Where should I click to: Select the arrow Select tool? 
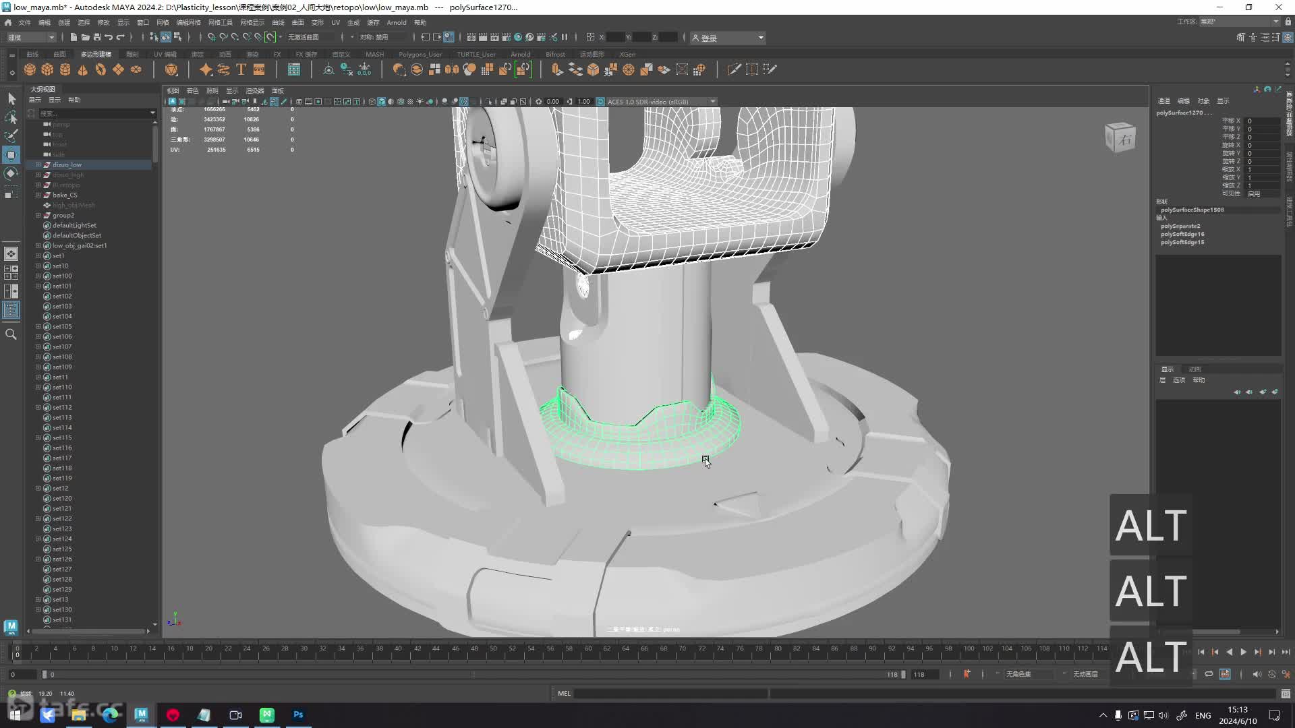11,99
